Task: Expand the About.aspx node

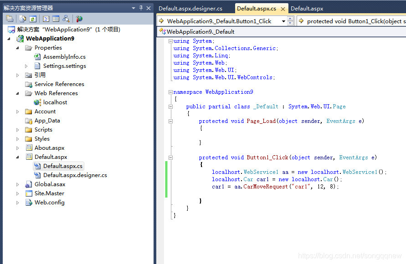Action: click(18, 148)
